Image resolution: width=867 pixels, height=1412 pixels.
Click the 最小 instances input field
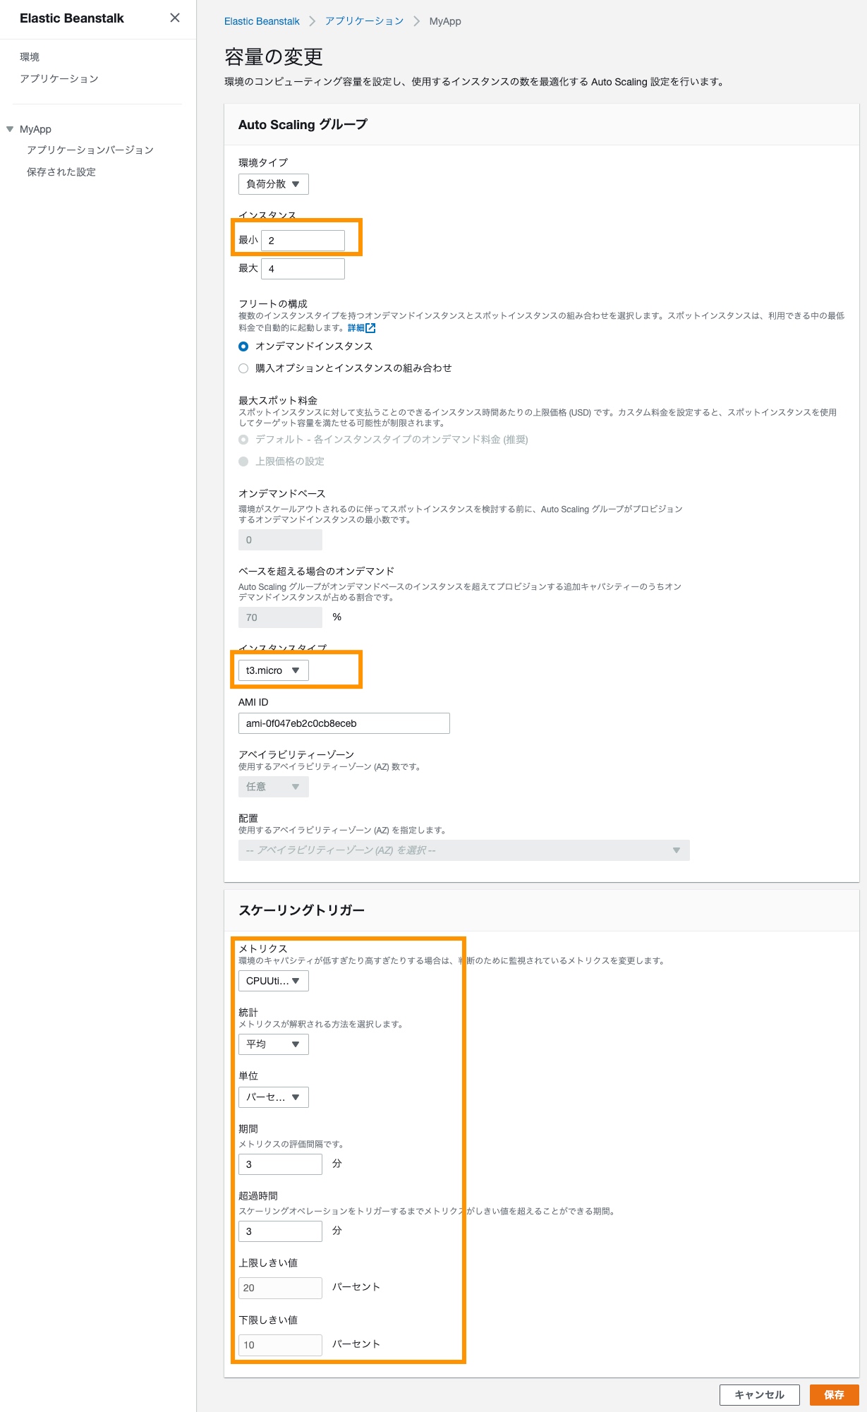point(303,241)
